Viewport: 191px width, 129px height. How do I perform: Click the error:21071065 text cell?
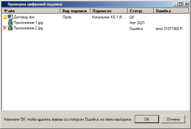[x=170, y=29]
